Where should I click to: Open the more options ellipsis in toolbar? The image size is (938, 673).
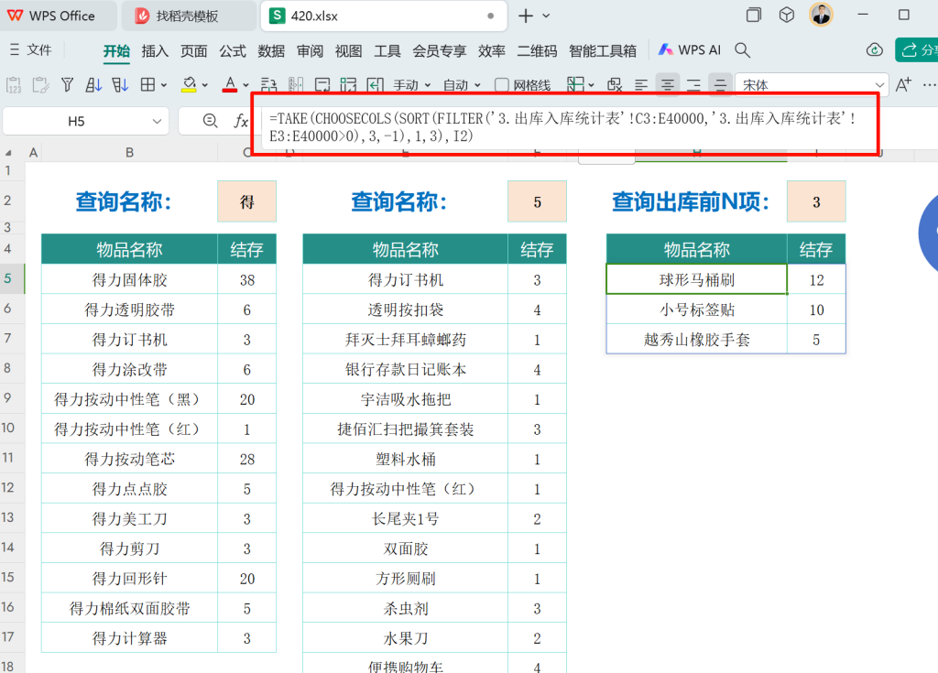click(929, 85)
